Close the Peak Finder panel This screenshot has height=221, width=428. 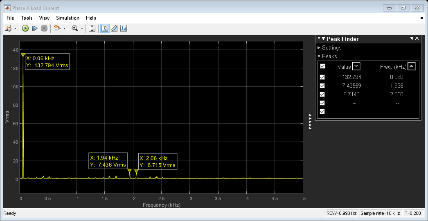pos(417,39)
